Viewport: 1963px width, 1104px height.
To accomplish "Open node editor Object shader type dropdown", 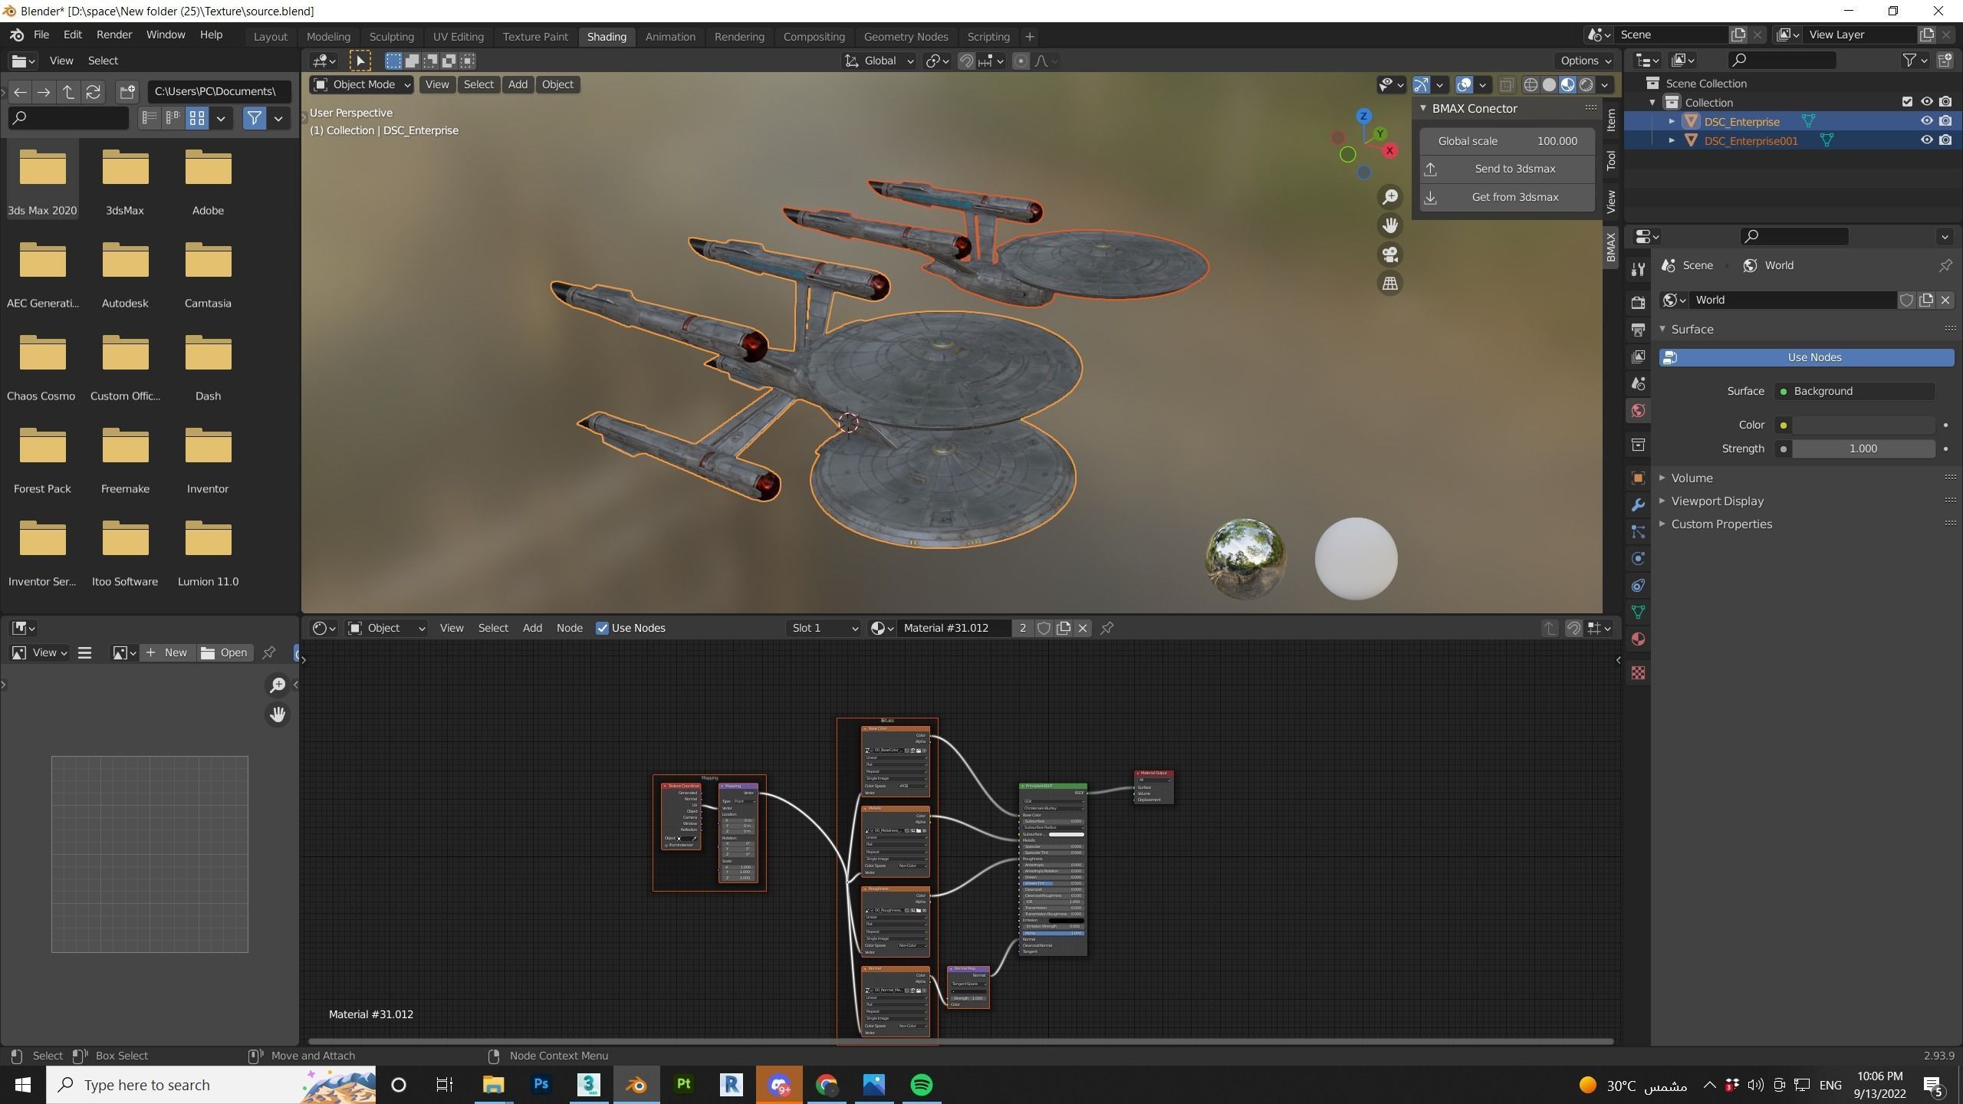I will [386, 629].
